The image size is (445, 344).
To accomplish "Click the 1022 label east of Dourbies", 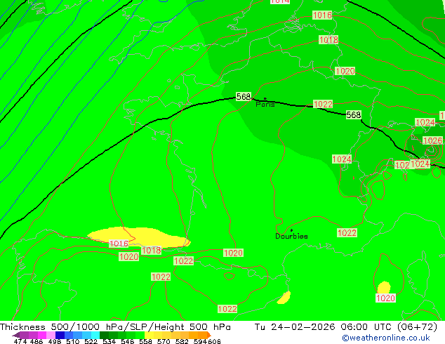I will 347,233.
